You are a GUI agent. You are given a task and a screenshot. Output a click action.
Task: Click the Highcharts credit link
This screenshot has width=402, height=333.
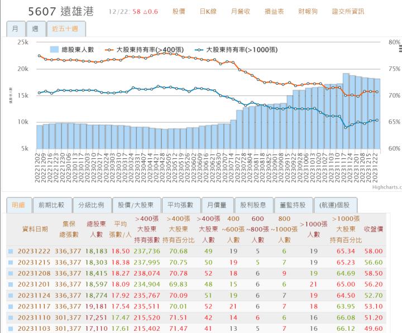coord(387,187)
